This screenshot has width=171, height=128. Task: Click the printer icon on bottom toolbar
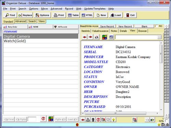coord(88,120)
